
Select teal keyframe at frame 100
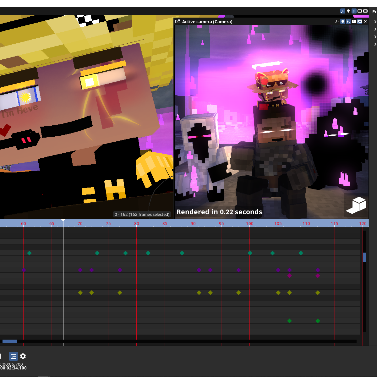point(250,253)
